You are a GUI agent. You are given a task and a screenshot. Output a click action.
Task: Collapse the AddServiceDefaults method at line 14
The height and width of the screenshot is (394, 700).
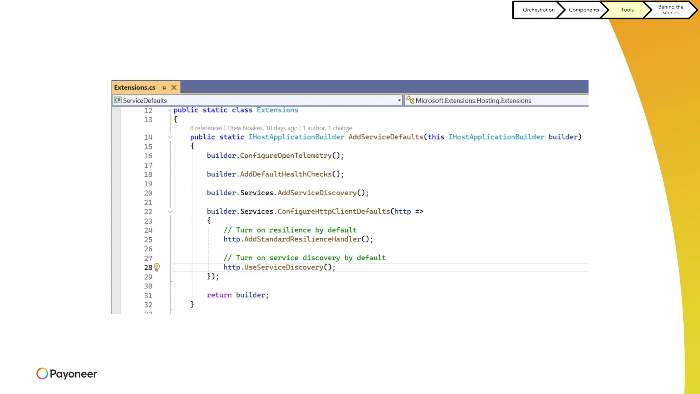(x=170, y=137)
